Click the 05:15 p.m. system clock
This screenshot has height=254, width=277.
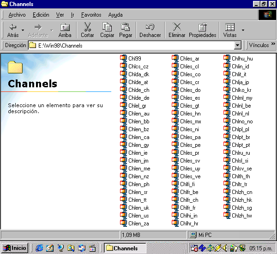tap(260, 248)
